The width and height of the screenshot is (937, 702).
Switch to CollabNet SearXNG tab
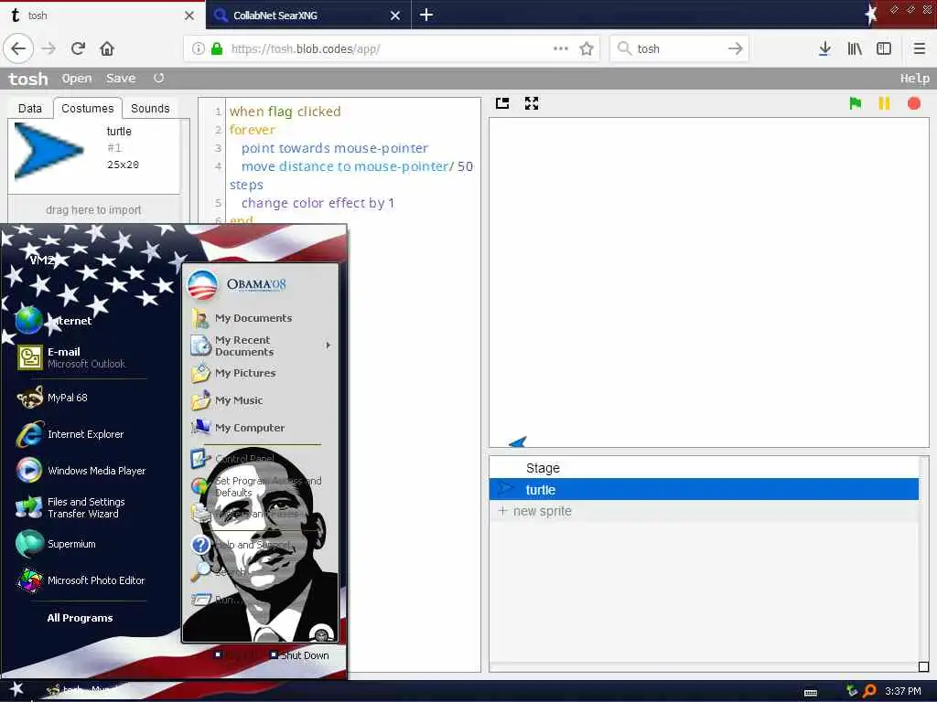click(299, 16)
